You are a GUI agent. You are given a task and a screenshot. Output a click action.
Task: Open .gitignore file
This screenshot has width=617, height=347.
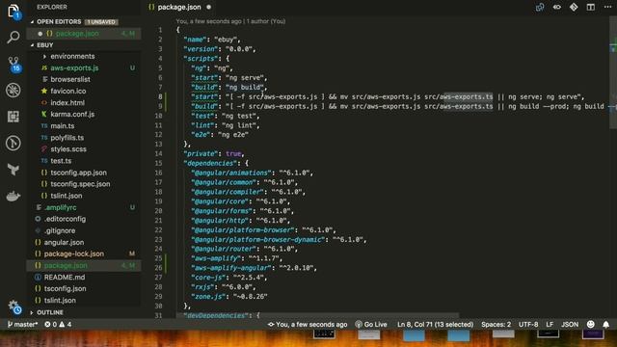pyautogui.click(x=60, y=230)
